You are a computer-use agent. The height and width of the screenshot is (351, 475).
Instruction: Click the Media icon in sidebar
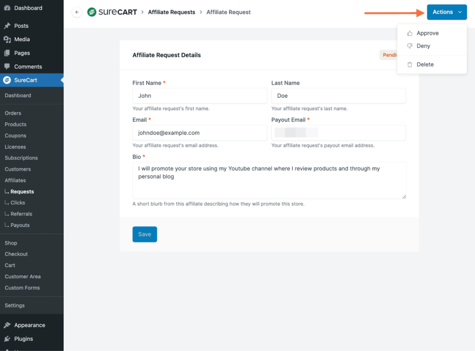7,39
